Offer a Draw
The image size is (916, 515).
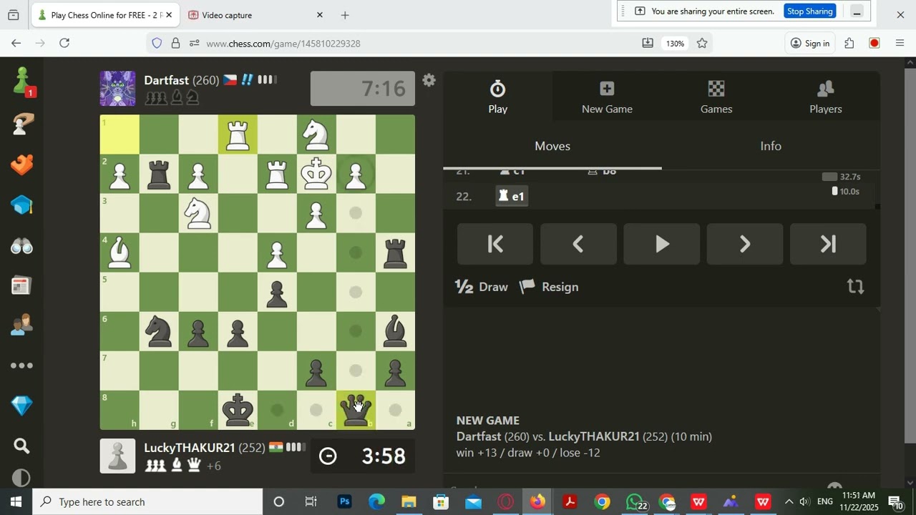click(482, 287)
